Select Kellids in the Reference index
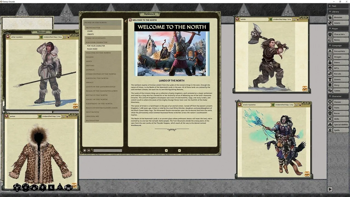The image size is (350, 197). click(103, 57)
